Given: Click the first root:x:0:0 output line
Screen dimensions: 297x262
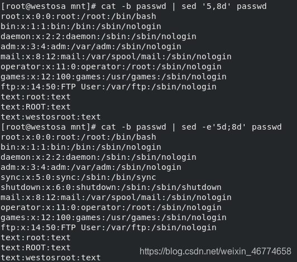Looking at the screenshot, I should 78,16.
